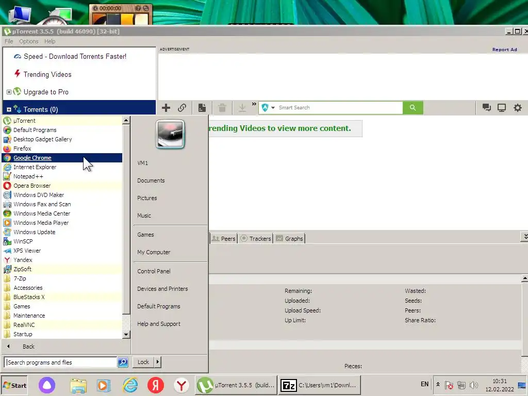Click the Report Ad link
Viewport: 528px width, 396px height.
coord(504,49)
